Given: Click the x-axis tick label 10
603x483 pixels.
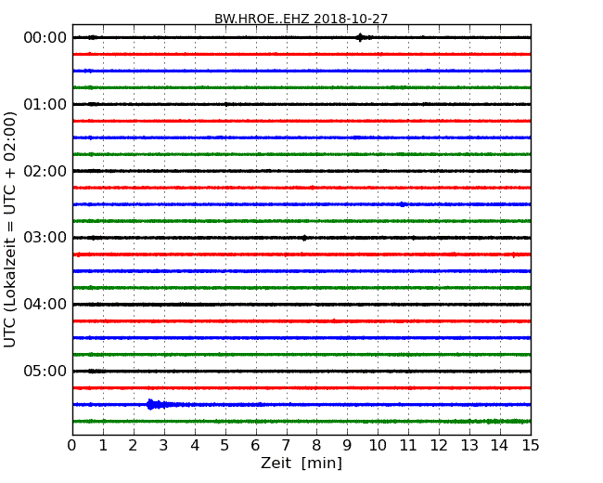Looking at the screenshot, I should tap(378, 445).
